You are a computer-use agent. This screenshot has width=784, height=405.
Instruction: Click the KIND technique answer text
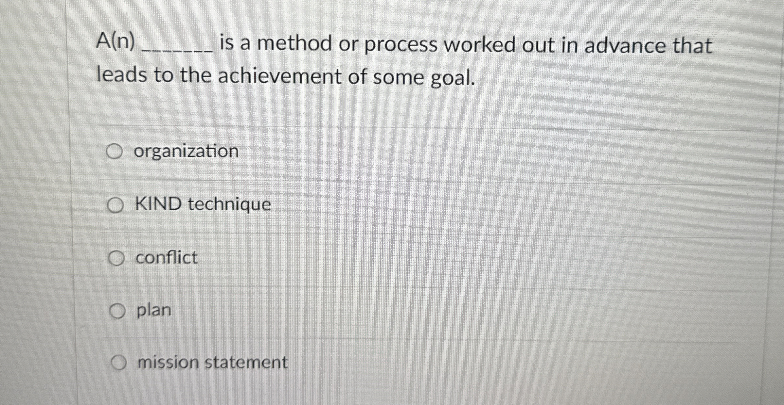[x=202, y=203]
